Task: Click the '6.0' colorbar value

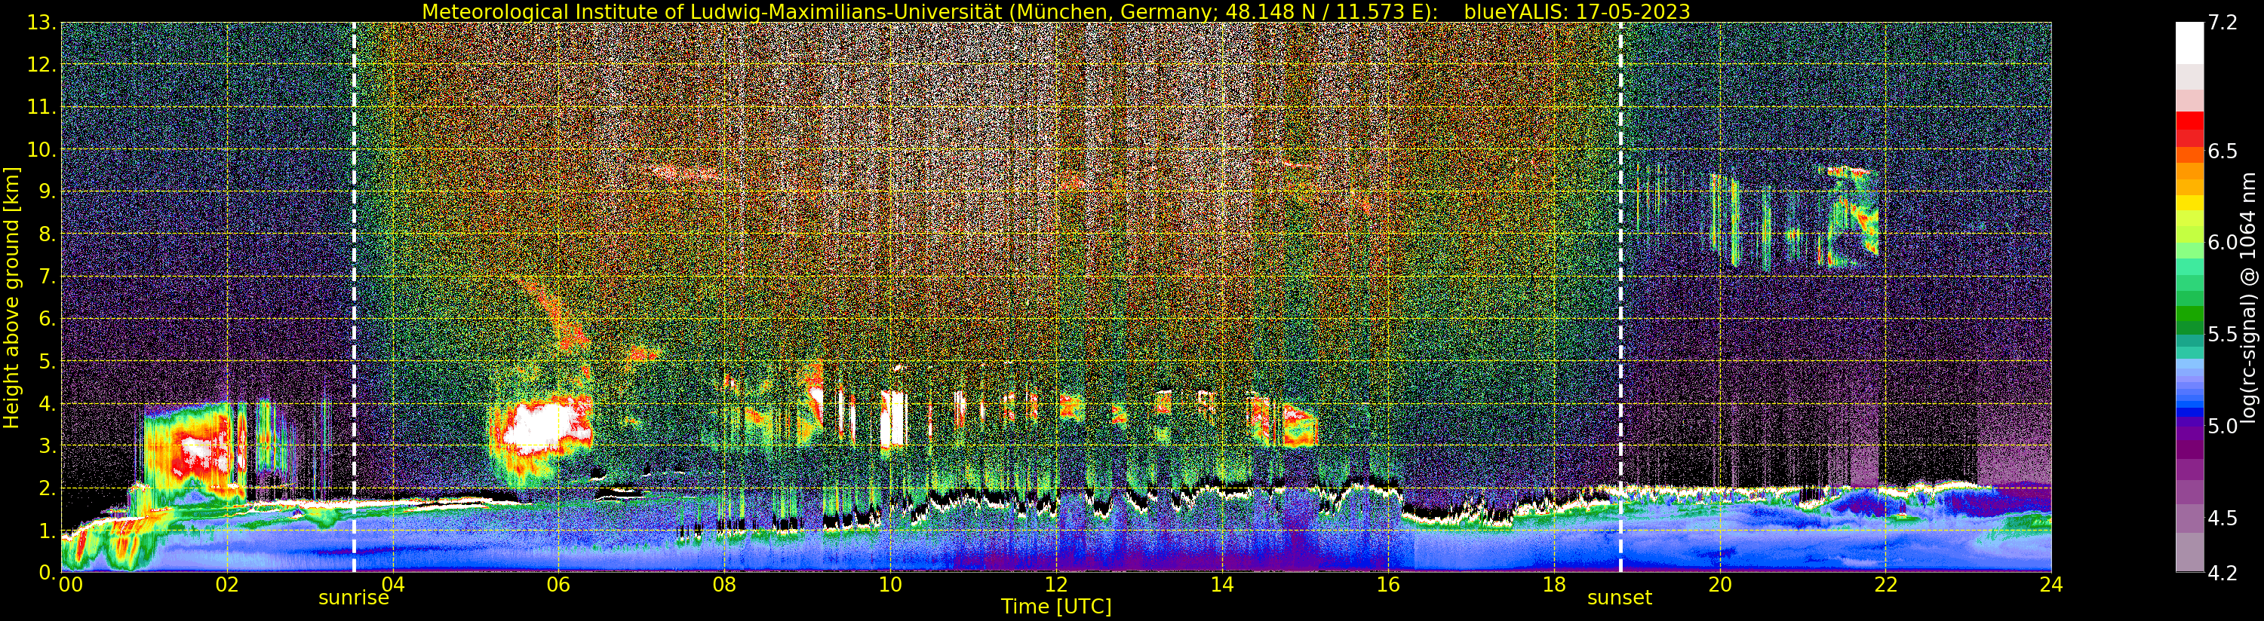Action: coord(2223,243)
